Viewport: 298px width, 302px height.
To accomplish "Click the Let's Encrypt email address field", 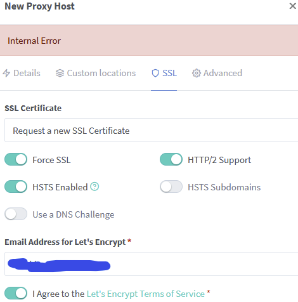I will click(152, 264).
